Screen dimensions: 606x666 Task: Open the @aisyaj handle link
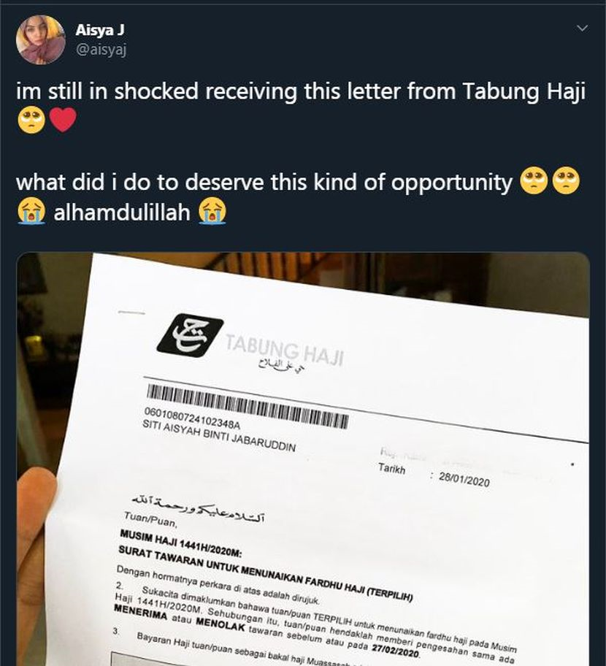coord(101,50)
